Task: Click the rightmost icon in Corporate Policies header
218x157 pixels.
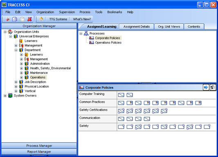Action: coord(213,87)
